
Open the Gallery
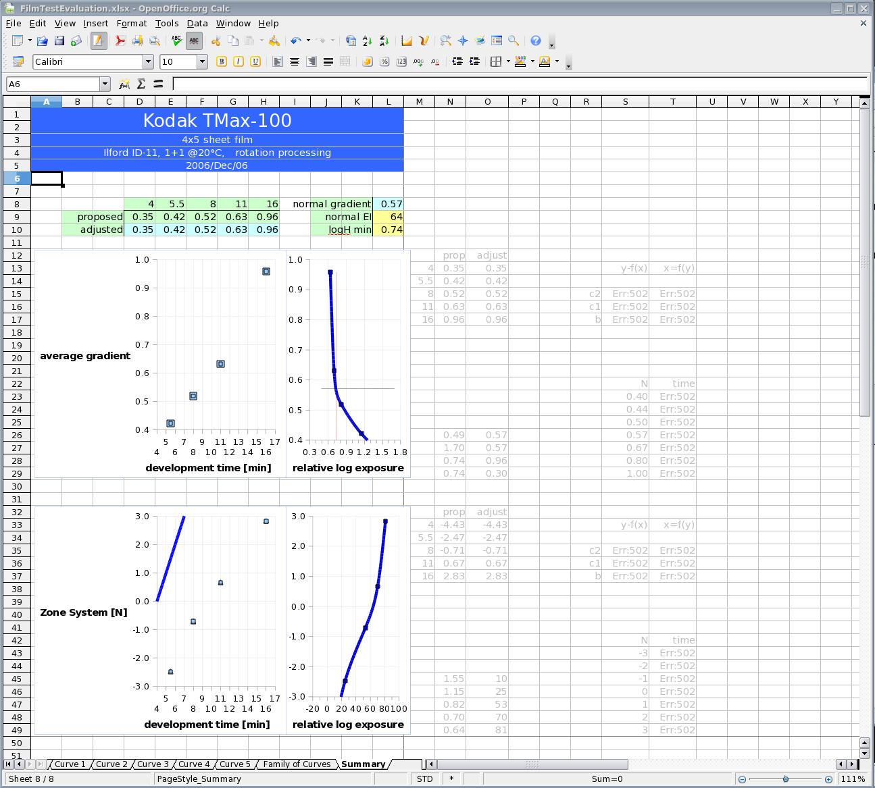[x=480, y=41]
